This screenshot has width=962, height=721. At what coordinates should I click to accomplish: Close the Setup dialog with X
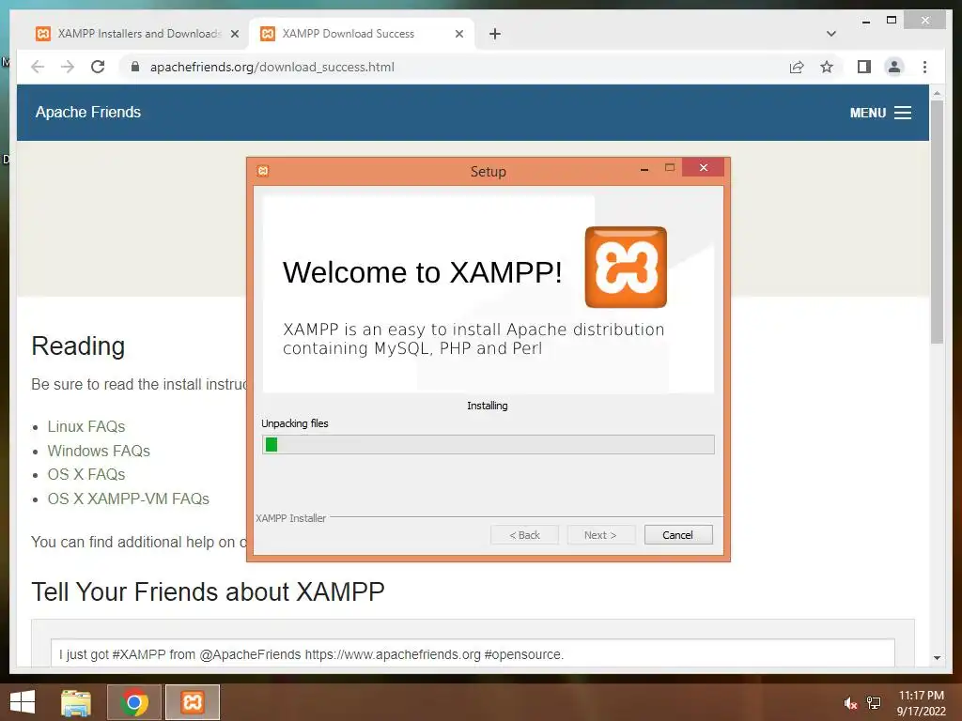click(x=703, y=167)
